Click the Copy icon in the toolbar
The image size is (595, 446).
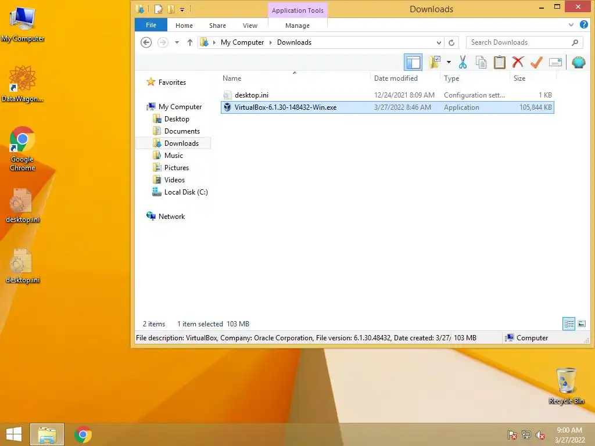[x=481, y=62]
